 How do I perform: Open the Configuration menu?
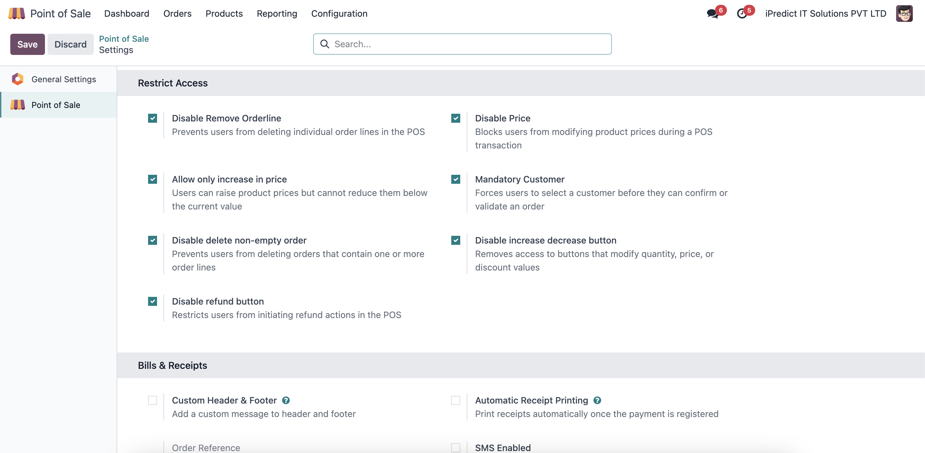tap(339, 13)
